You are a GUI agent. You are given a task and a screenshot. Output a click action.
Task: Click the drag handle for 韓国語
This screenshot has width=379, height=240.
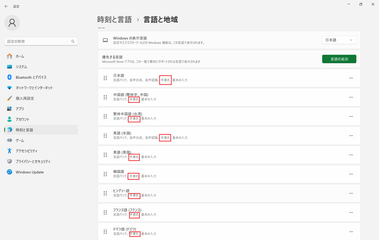click(x=105, y=174)
